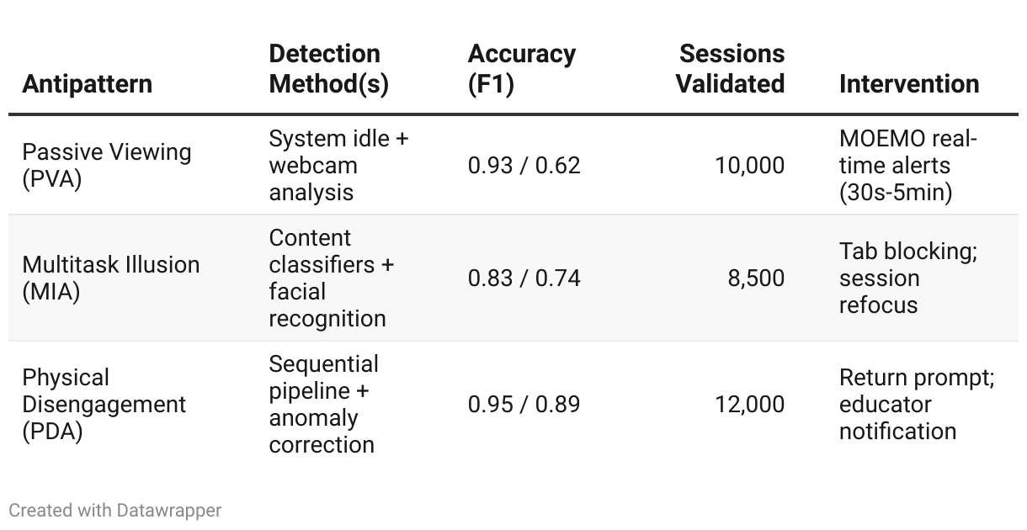Click the Intervention column header
Image resolution: width=1027 pixels, height=530 pixels.
[x=909, y=84]
